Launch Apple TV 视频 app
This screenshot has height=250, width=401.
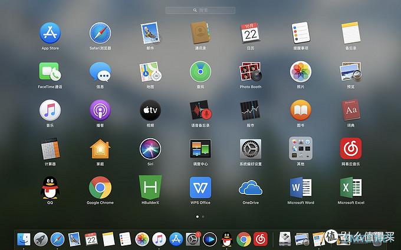tap(150, 110)
